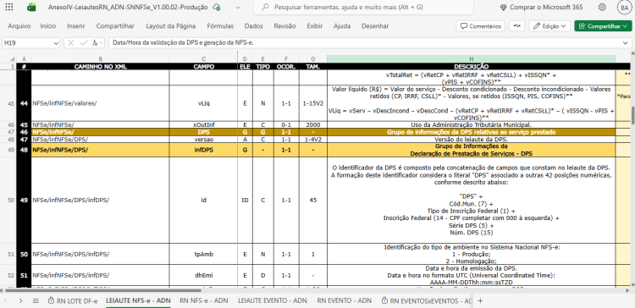Viewport: 635px width, 308px height.
Task: Click the formula bar text content
Action: (x=183, y=42)
